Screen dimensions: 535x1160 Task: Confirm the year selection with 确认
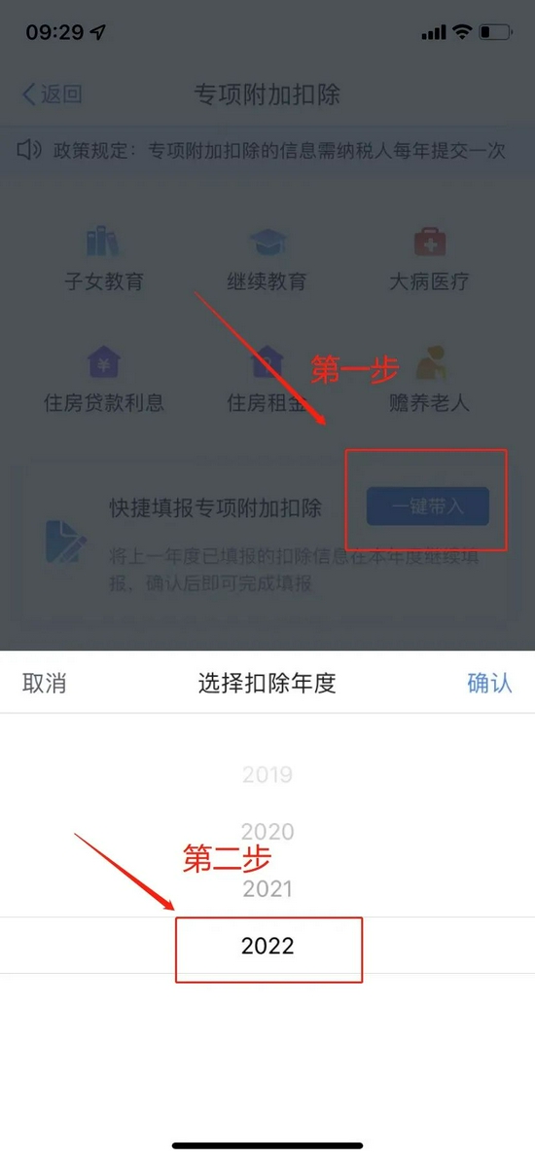tap(489, 682)
